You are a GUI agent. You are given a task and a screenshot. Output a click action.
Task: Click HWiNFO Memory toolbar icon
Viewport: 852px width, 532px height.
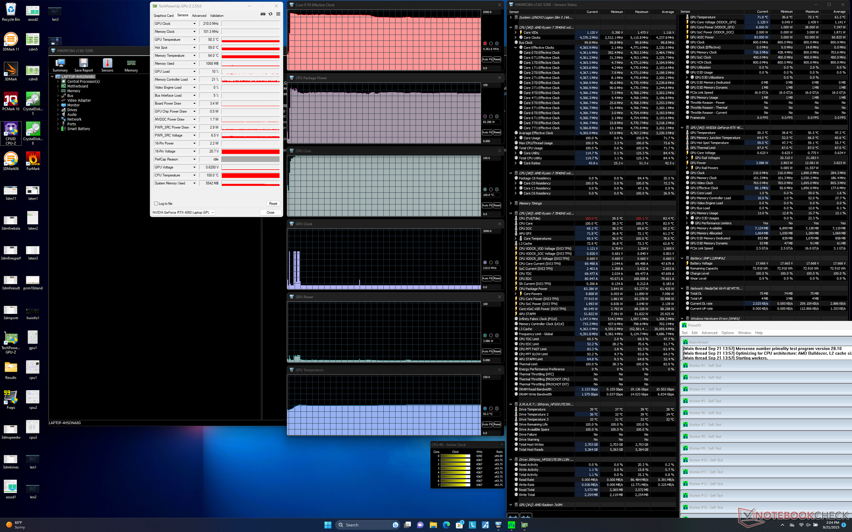131,65
